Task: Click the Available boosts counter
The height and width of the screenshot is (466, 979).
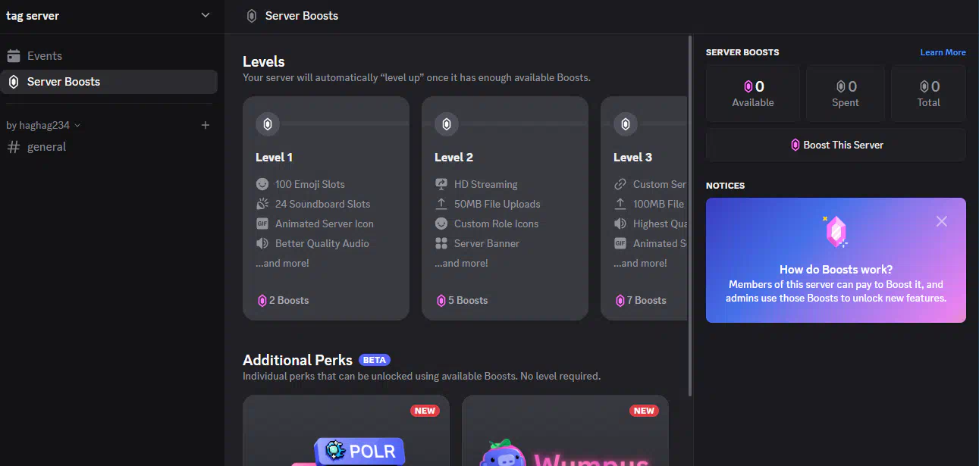Action: (752, 93)
